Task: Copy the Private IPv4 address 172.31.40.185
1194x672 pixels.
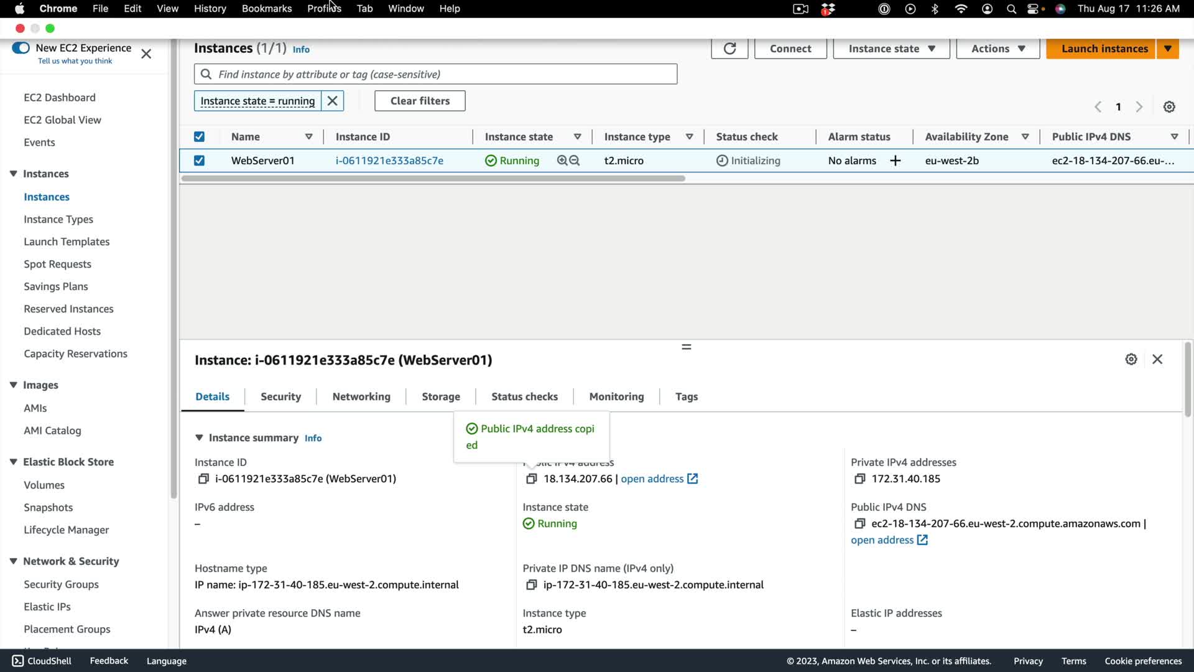Action: pos(859,478)
